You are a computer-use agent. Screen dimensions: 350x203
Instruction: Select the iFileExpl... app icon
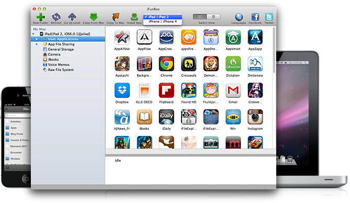pos(189,117)
